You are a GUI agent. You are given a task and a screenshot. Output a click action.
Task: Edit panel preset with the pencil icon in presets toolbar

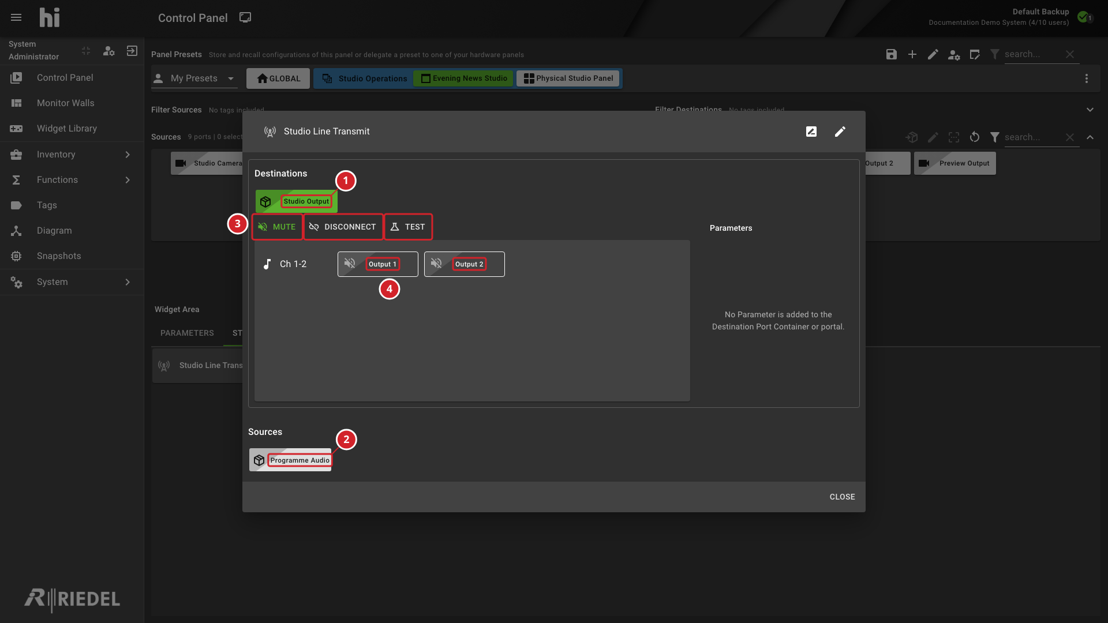click(x=933, y=54)
